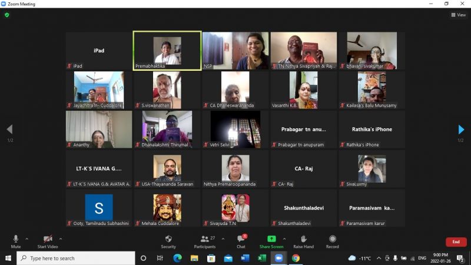
Task: Expand audio options arrow beside Mute
Action: pos(27,239)
